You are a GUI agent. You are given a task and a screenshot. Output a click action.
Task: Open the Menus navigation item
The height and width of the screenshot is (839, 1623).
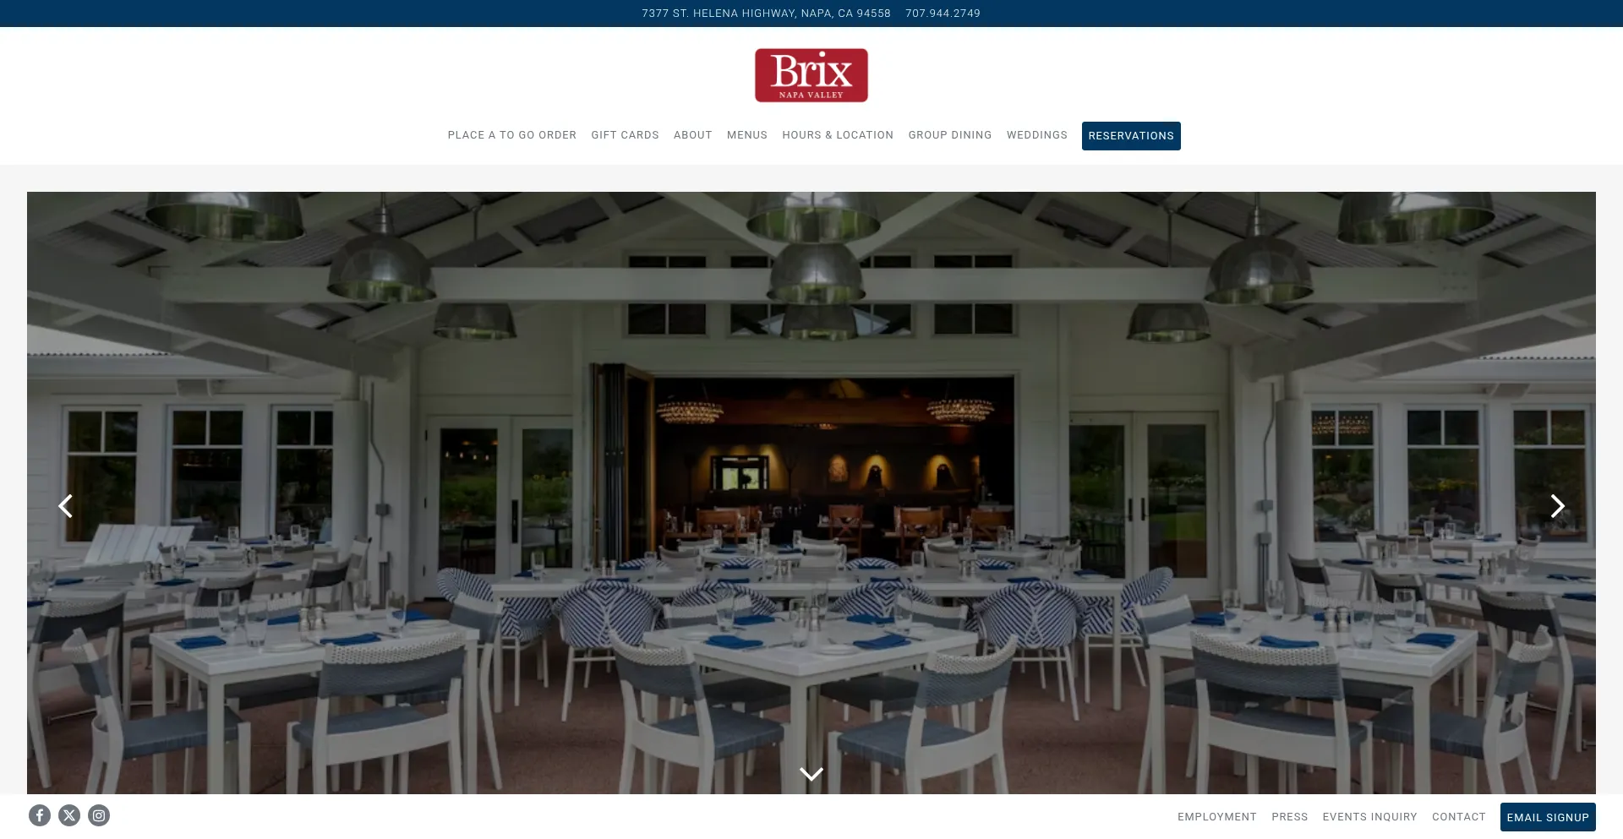point(747,135)
